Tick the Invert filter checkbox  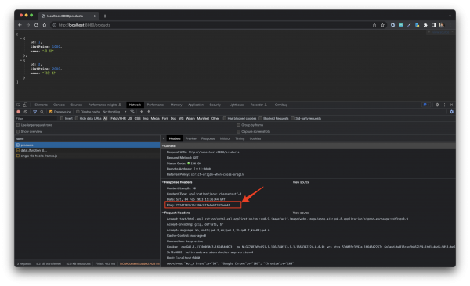click(x=62, y=119)
